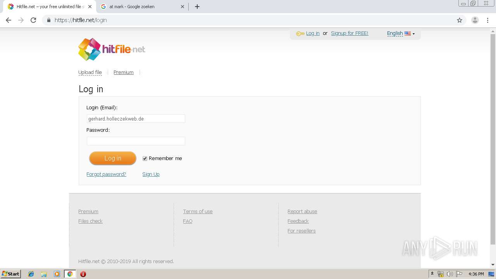Viewport: 496px width, 279px height.
Task: Go back using the browser back arrow
Action: tap(9, 20)
